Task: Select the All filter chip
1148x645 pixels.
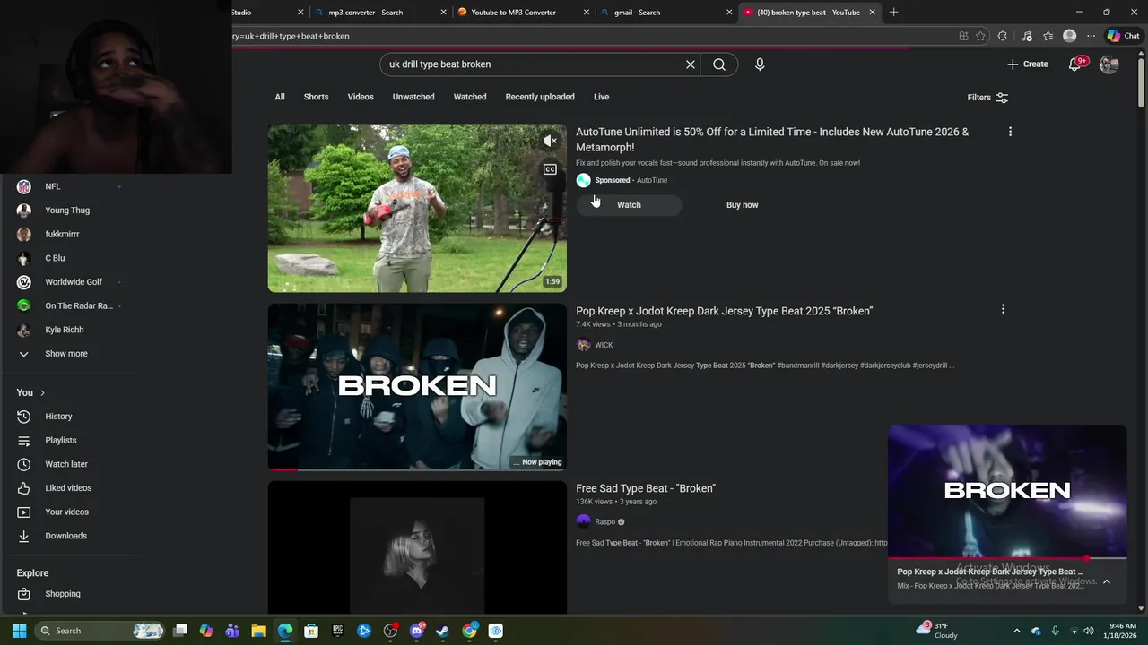Action: [280, 97]
